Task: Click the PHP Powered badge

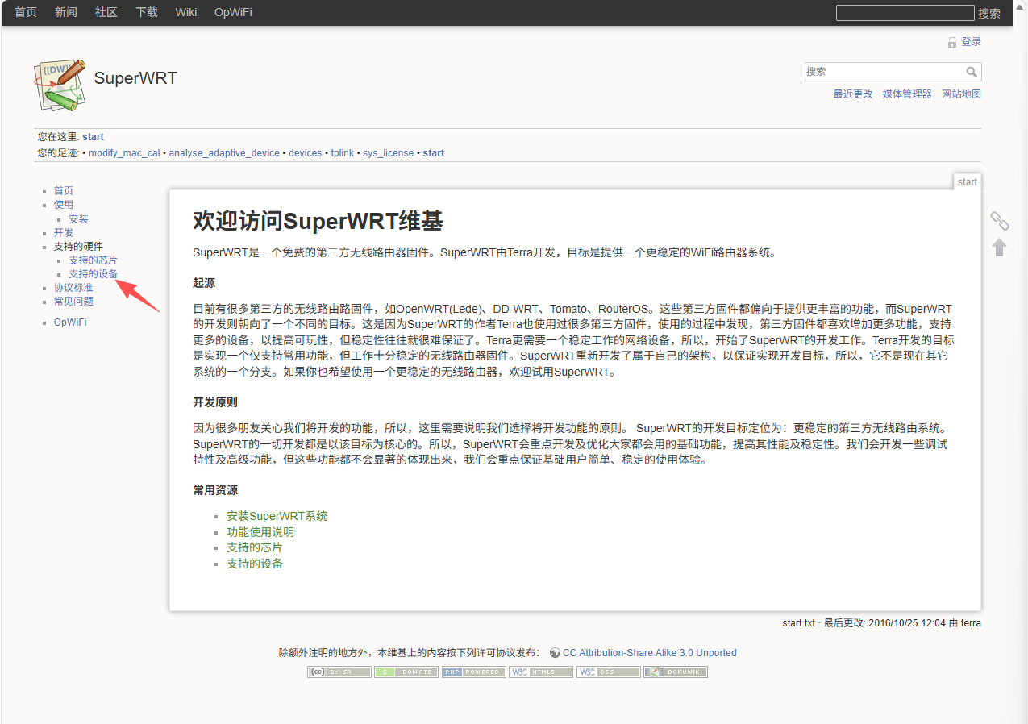Action: coord(474,672)
